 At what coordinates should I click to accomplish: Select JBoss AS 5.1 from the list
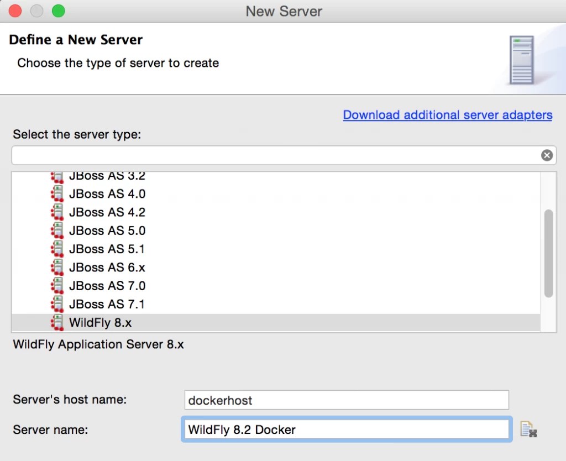coord(107,249)
